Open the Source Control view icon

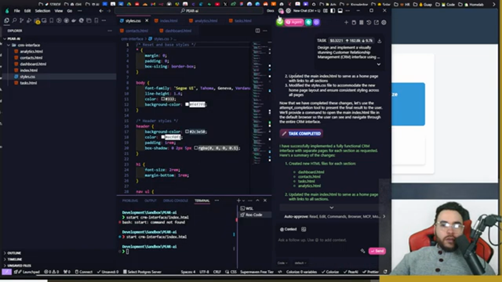(22, 21)
